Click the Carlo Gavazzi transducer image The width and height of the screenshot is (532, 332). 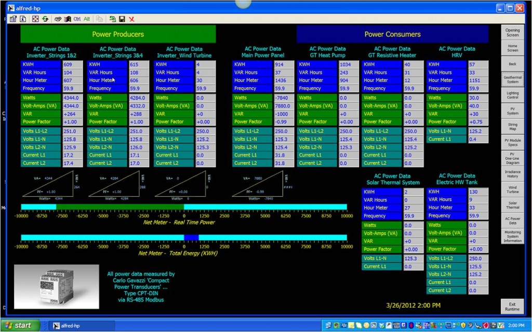56,287
